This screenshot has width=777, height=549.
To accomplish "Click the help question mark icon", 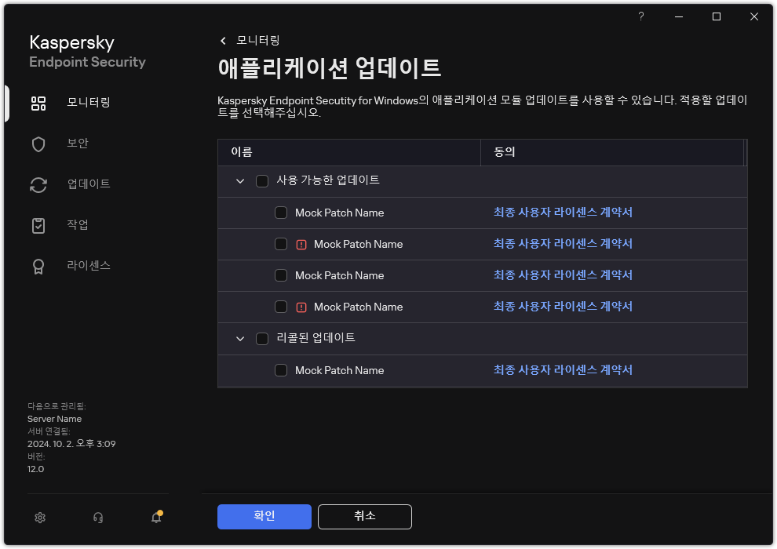I will pos(640,16).
